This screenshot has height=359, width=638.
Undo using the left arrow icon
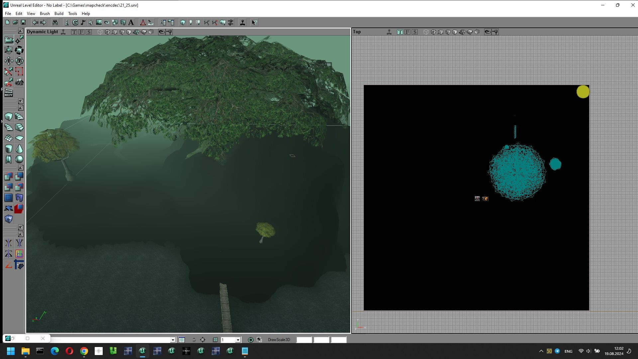pos(35,22)
